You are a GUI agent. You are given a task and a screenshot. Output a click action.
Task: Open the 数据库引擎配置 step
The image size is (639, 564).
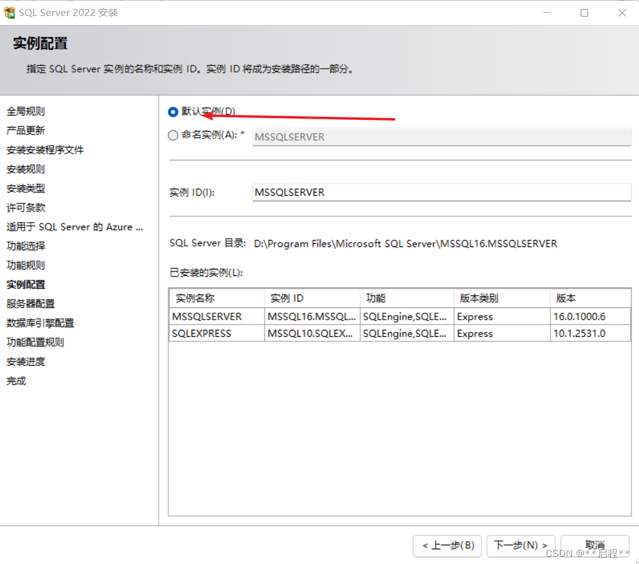40,323
